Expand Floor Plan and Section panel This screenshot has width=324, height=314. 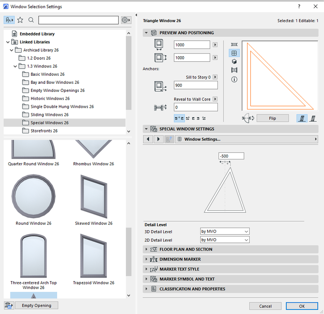(x=146, y=250)
